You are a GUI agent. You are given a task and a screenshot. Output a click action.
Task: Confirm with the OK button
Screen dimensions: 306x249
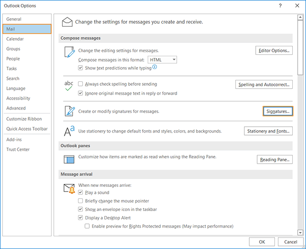tap(262, 242)
